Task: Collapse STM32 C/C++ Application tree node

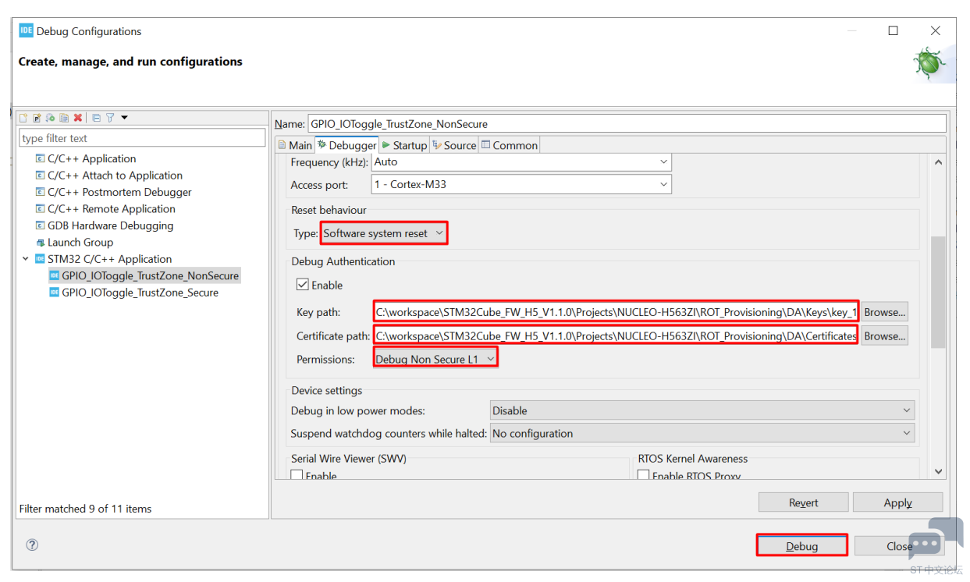Action: coord(26,259)
